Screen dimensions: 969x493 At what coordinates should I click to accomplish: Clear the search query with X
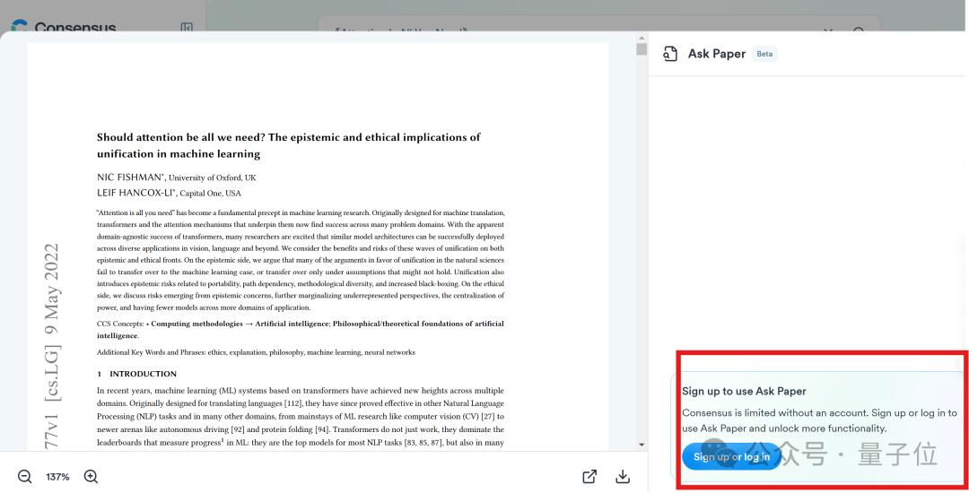click(827, 31)
